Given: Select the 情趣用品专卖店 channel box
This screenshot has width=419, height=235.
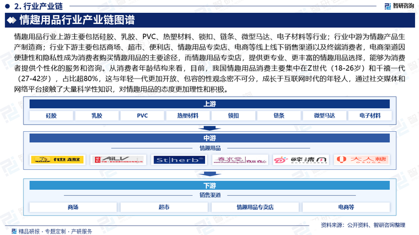Looking at the screenshot, I should (x=255, y=207).
